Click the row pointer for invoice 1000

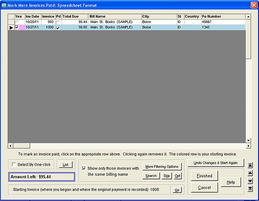tap(11, 28)
